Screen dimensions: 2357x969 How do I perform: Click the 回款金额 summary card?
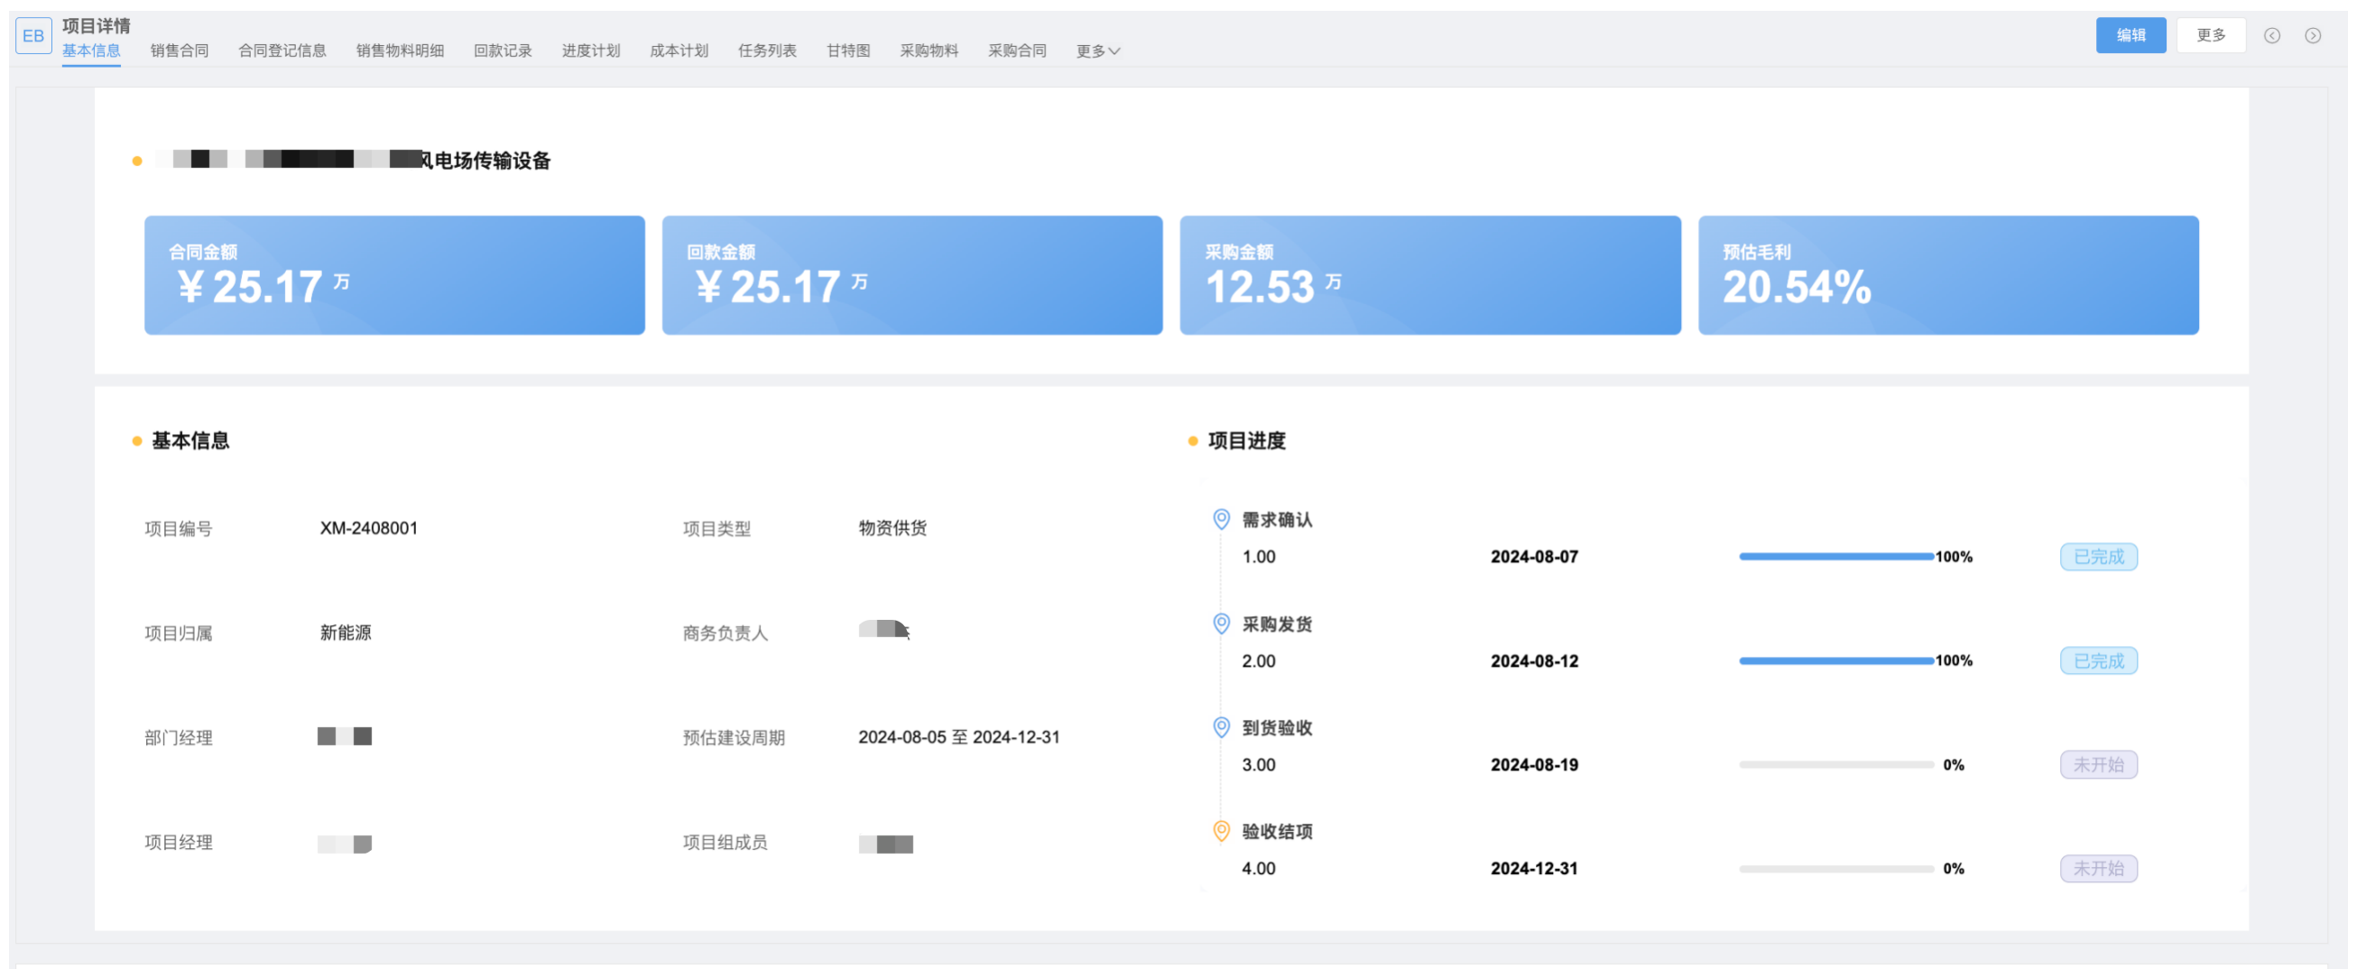coord(912,275)
